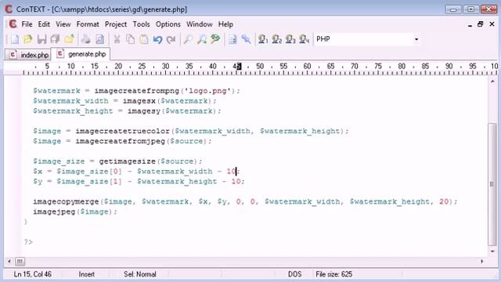Image resolution: width=501 pixels, height=282 pixels.
Task: Cut the selected text
Action: (x=117, y=39)
